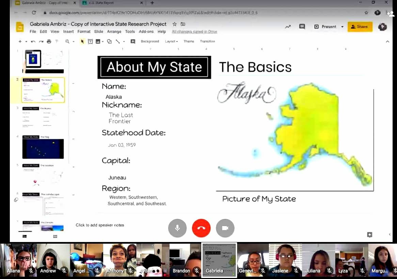Click the yellow Share button

(x=360, y=26)
